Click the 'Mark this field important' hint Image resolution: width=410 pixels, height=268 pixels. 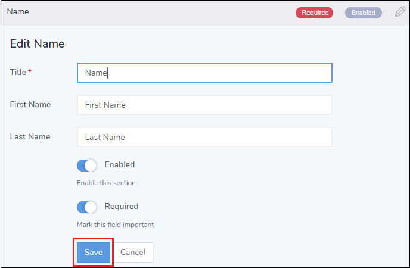coord(116,225)
